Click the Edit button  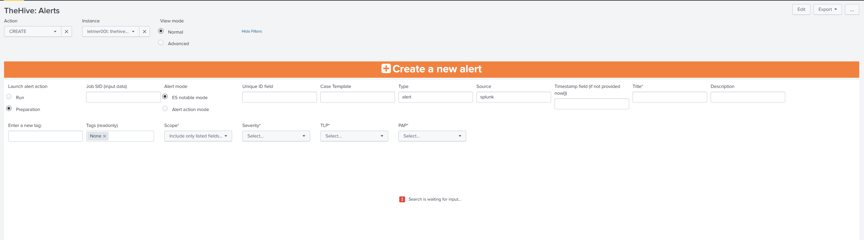click(801, 10)
